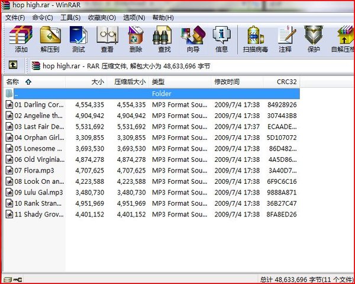Click the file icon of 01 Darling Cor...

pos(9,104)
